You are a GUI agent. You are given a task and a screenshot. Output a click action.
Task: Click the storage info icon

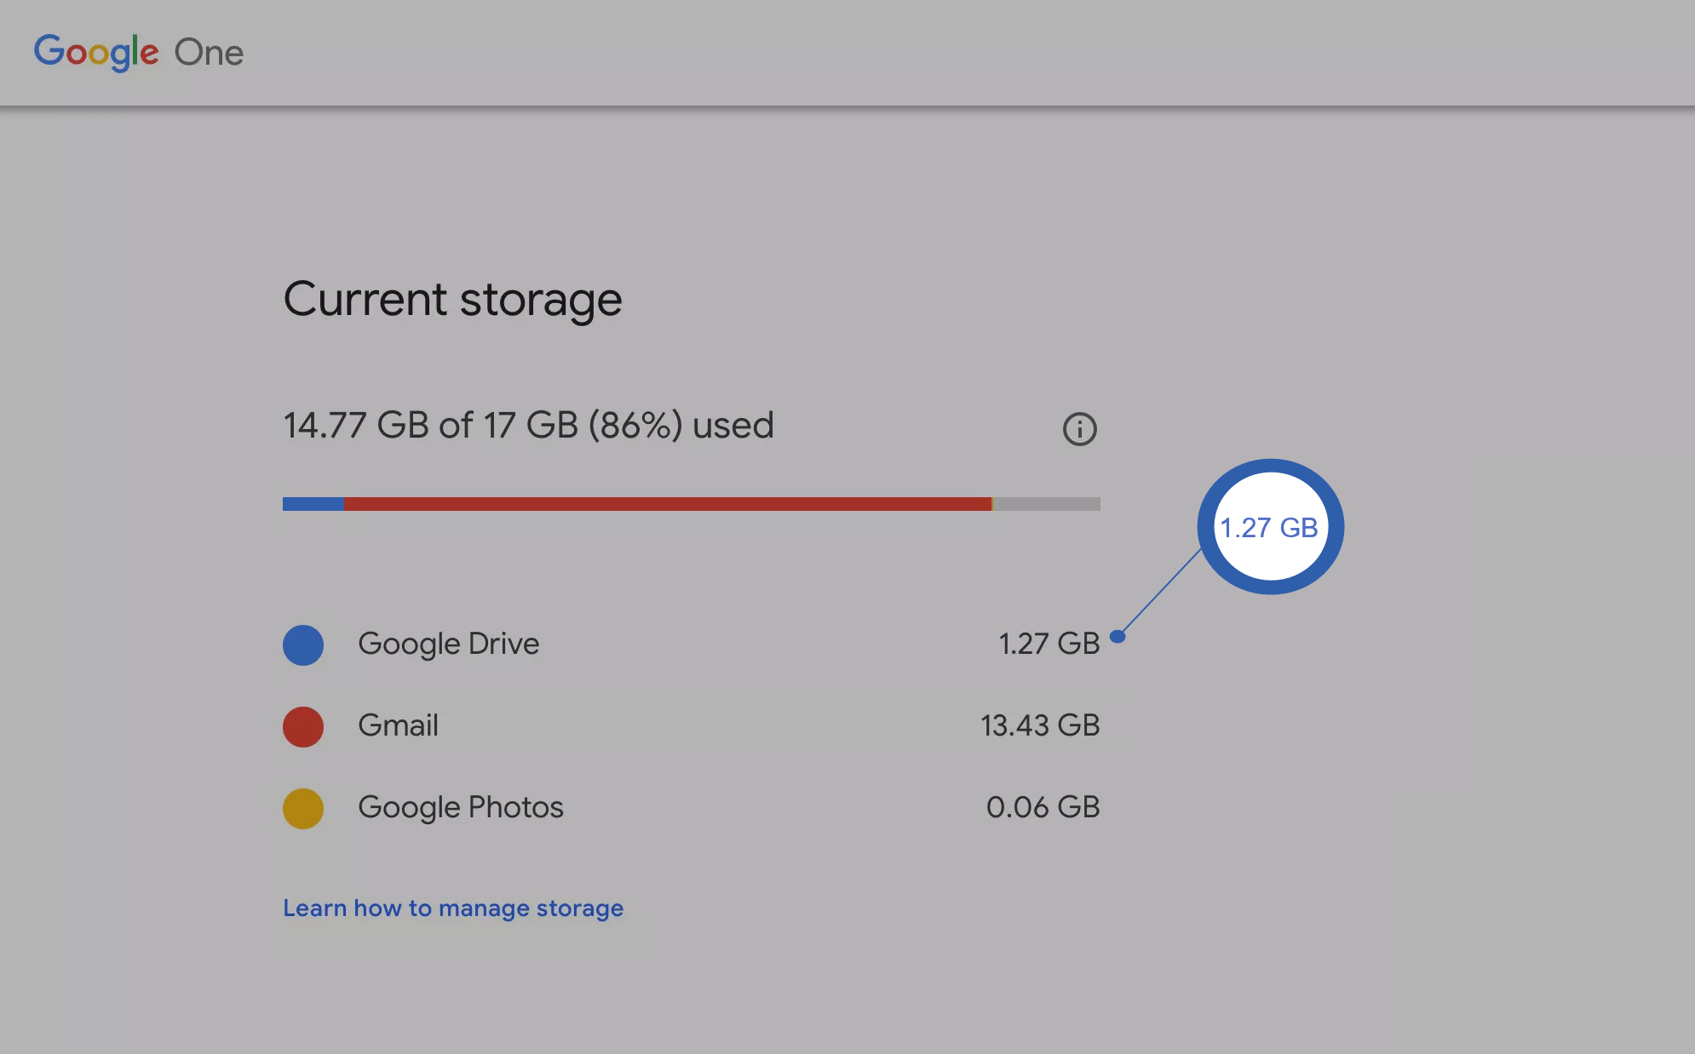[x=1079, y=428]
